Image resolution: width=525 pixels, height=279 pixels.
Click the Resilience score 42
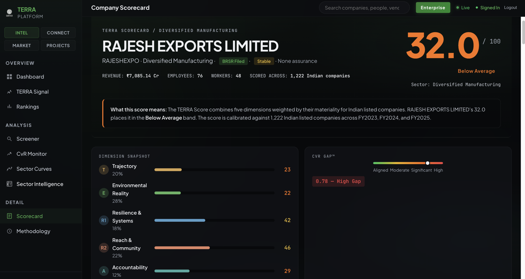[x=287, y=220]
